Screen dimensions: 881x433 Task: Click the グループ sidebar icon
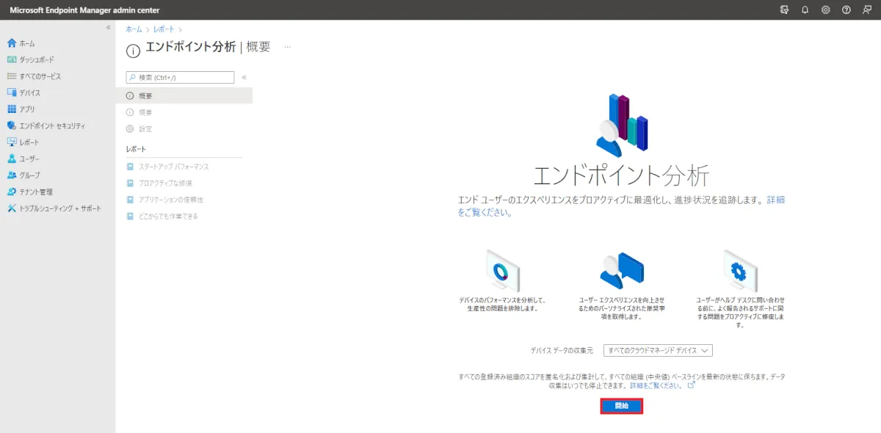coord(12,175)
